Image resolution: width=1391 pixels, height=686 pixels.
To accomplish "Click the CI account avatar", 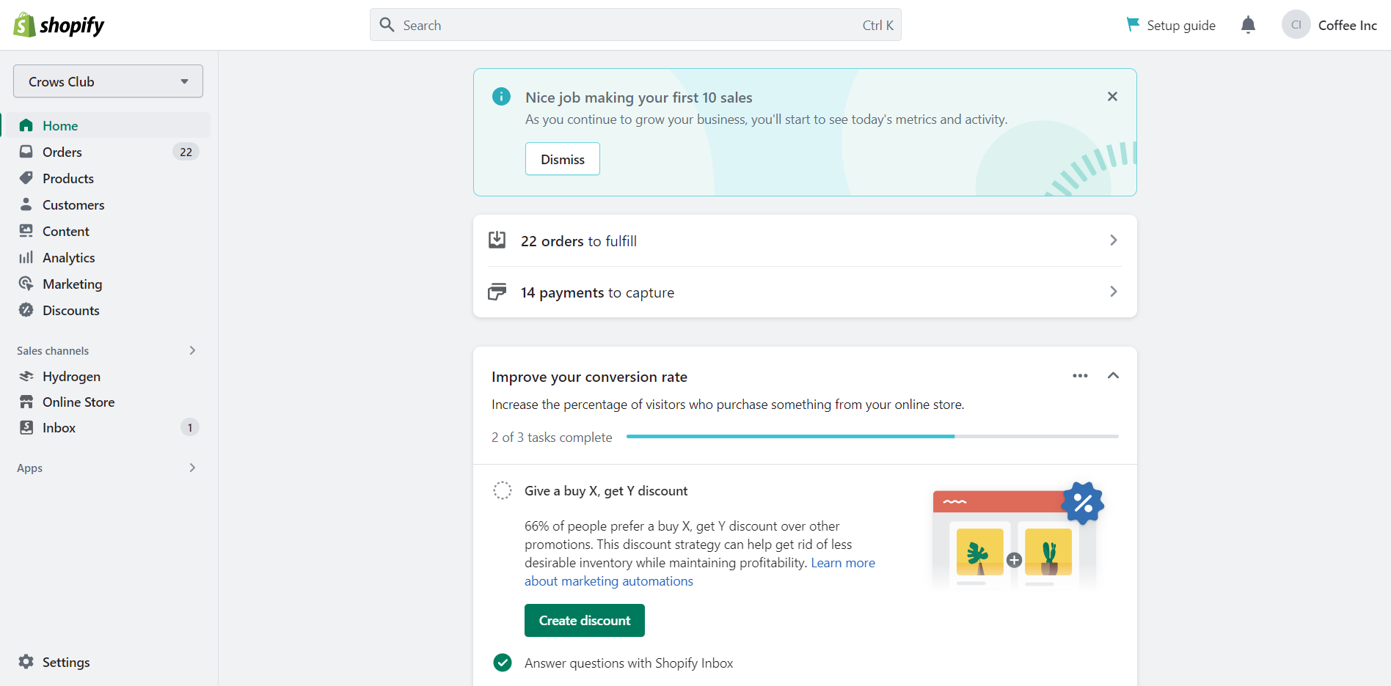I will pyautogui.click(x=1296, y=25).
